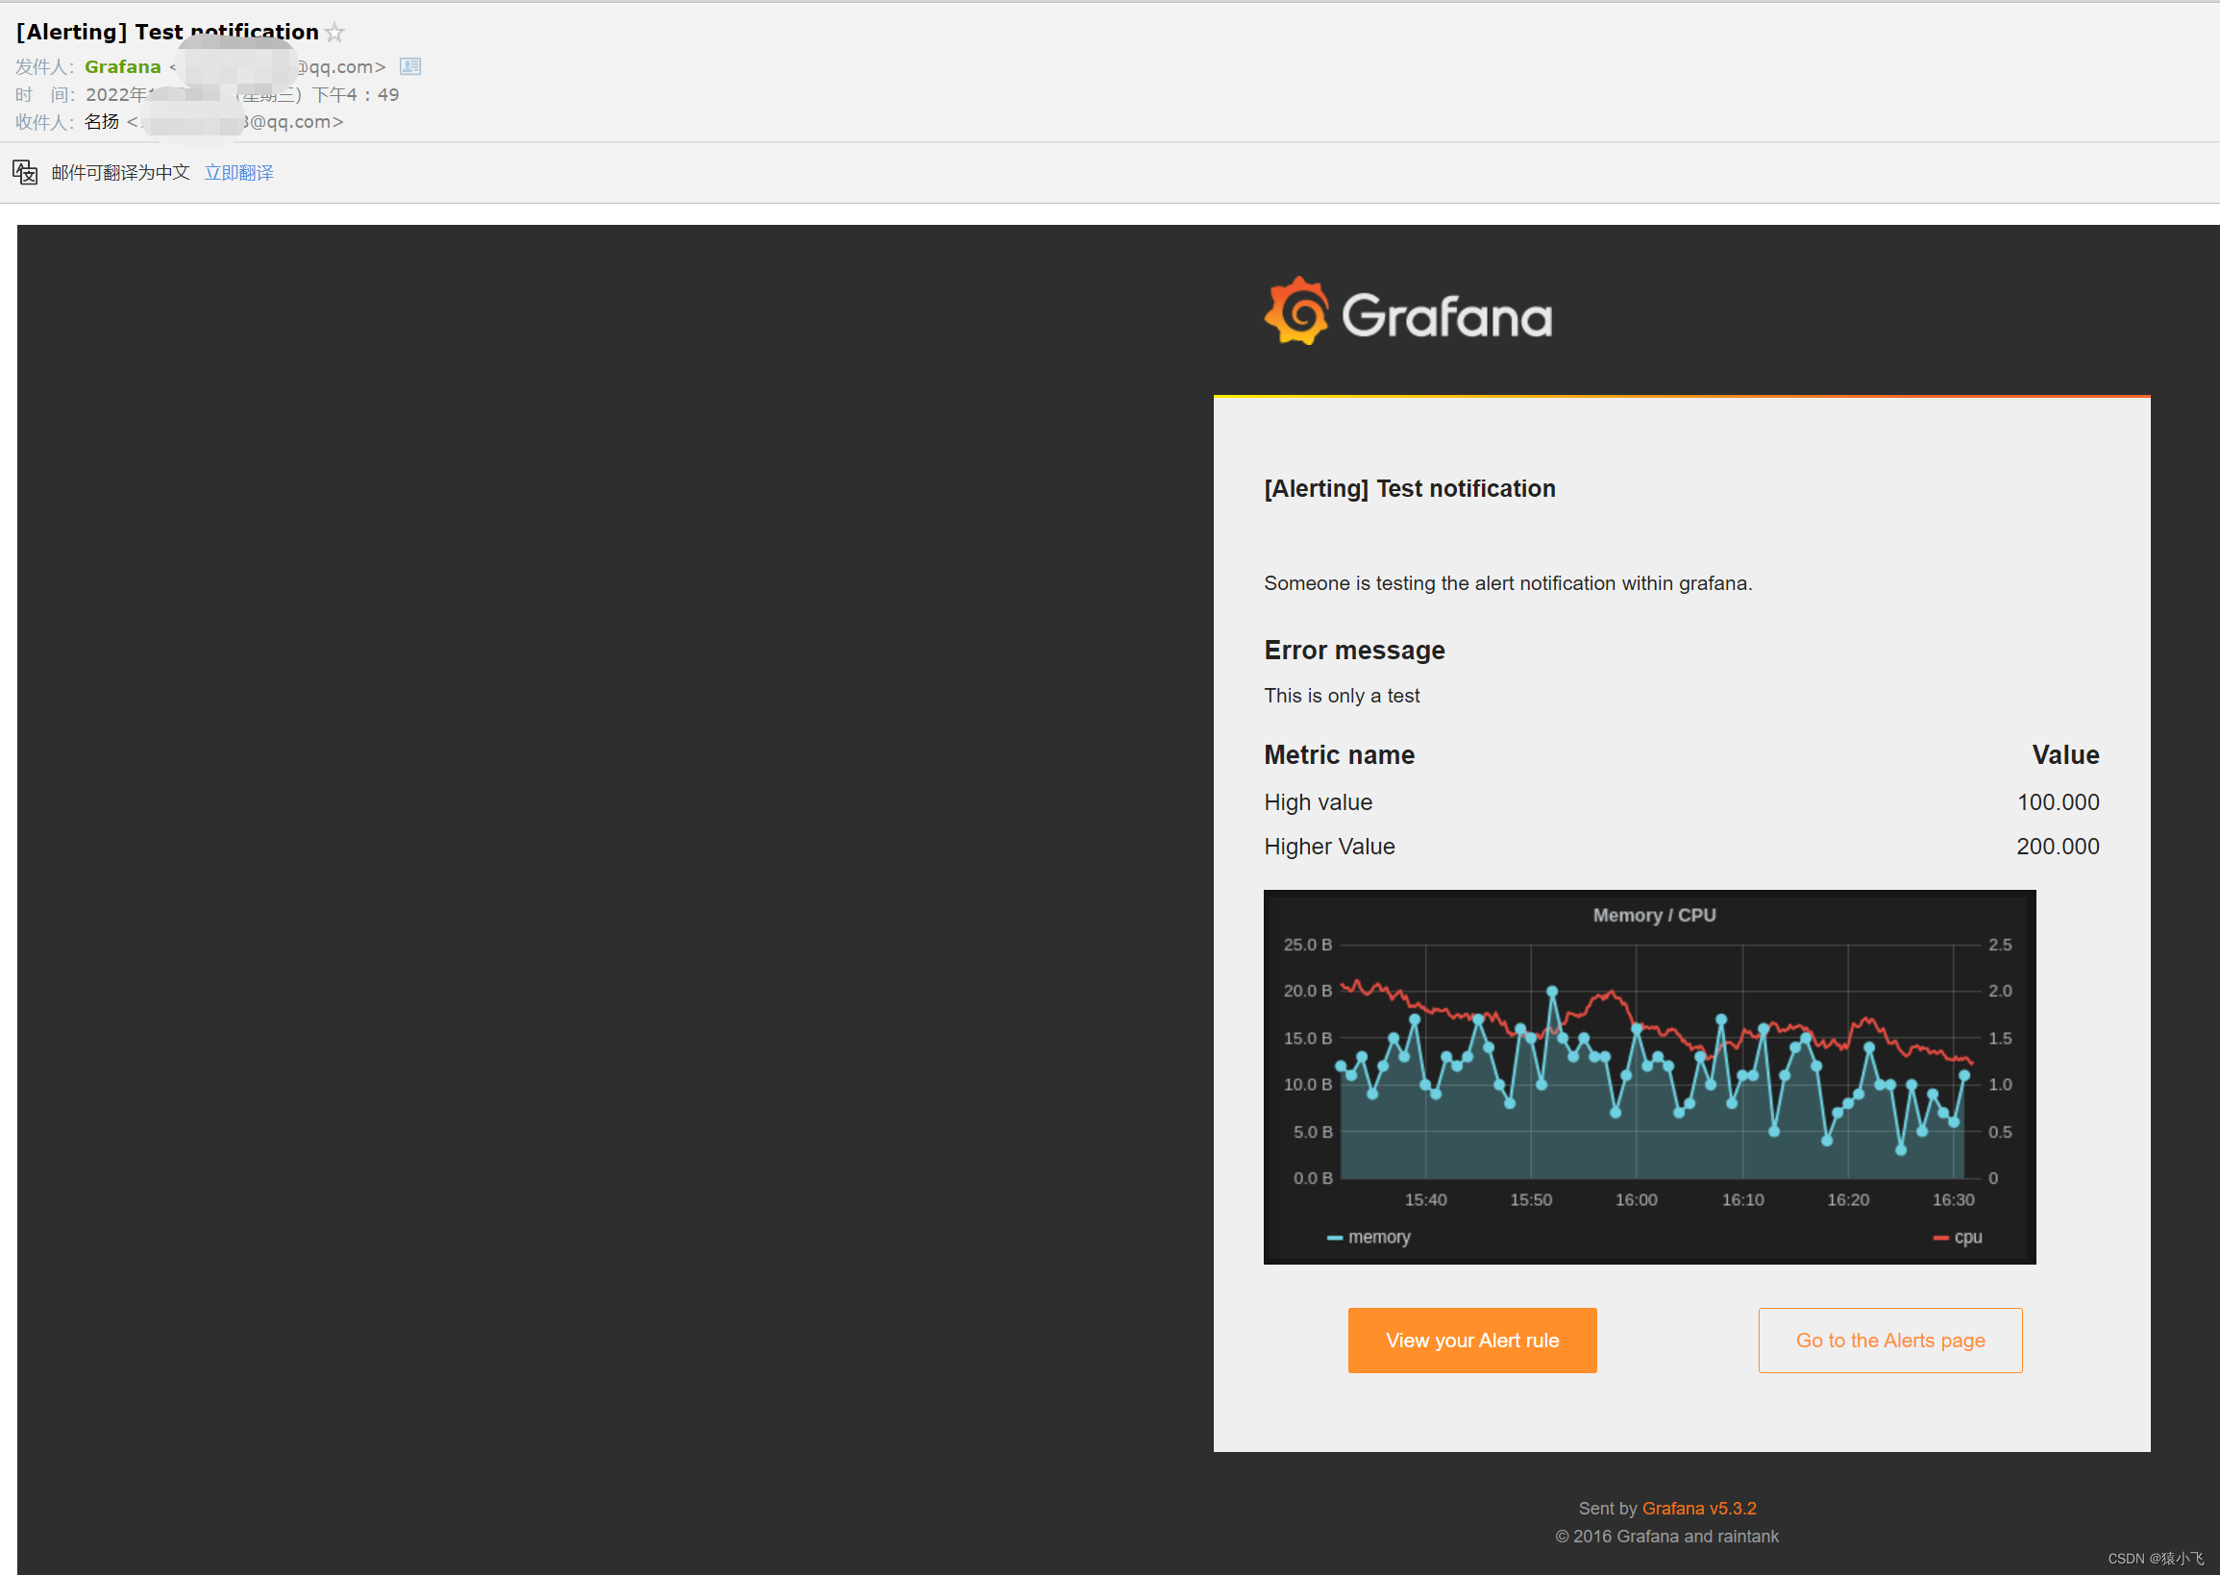Click the 'Someone is testing the alert' sentence
Screen dimensions: 2220x1575
click(1507, 583)
